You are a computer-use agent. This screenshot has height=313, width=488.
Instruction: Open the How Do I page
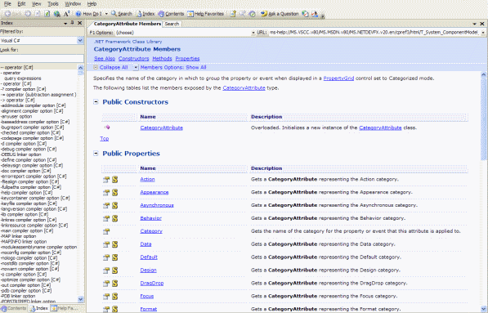coord(89,14)
